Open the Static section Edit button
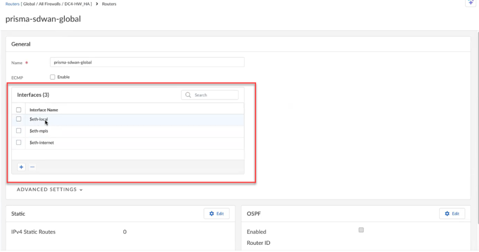The width and height of the screenshot is (479, 252). pos(216,214)
